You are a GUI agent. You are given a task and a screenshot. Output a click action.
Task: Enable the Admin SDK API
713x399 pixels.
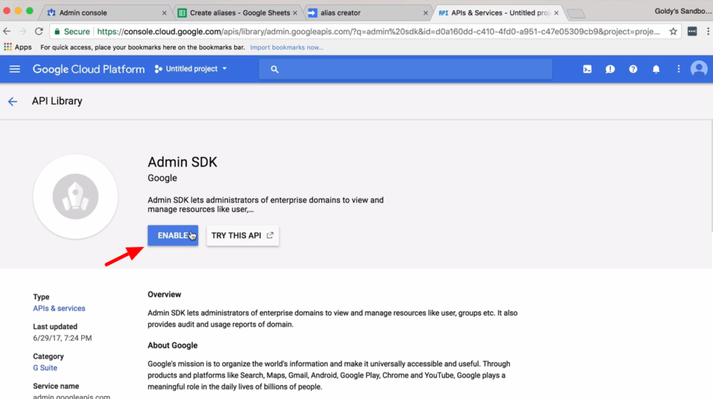coord(173,235)
